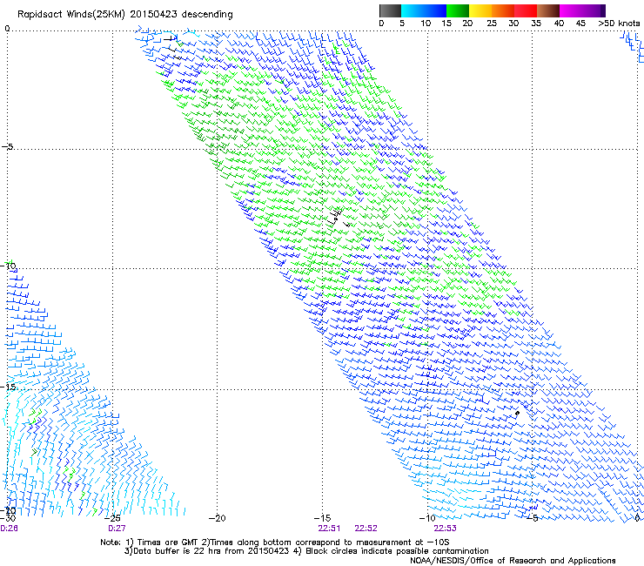
Task: Click the cyan-to-blue 5-15 knots legend gradient
Action: point(424,10)
